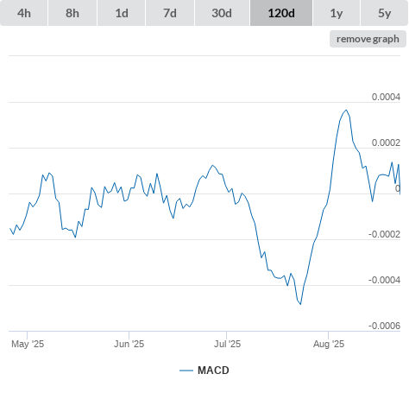Switch to the 8h time range
The image size is (409, 393).
tap(72, 13)
